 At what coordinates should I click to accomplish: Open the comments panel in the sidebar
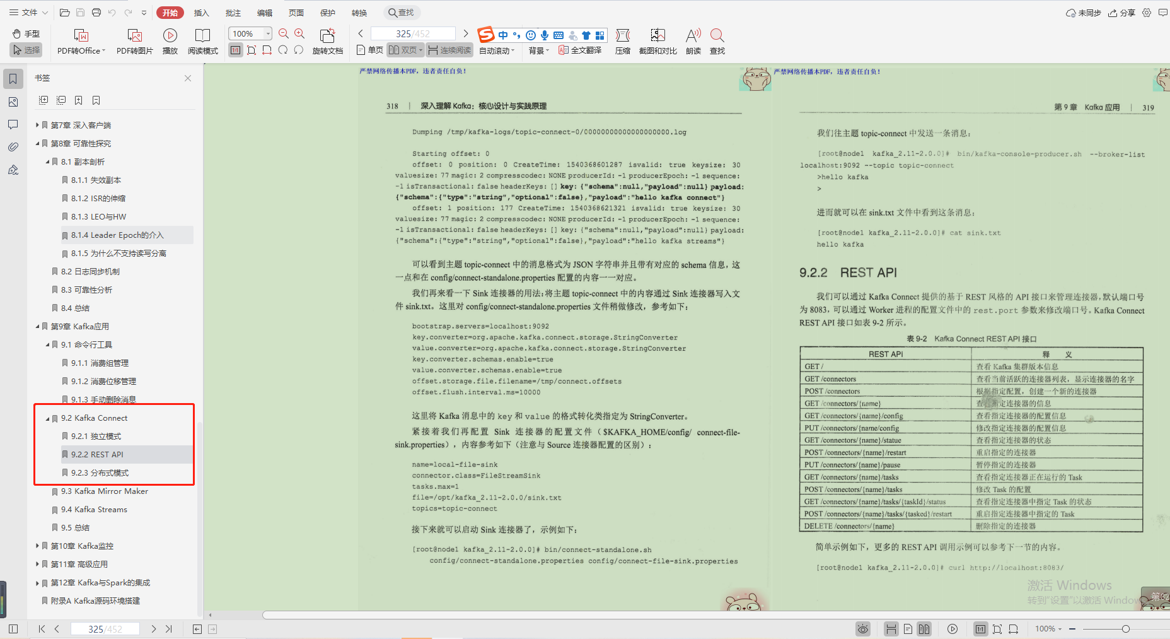tap(13, 124)
